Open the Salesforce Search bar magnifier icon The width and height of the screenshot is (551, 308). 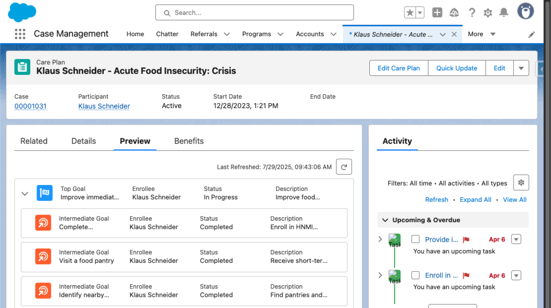pyautogui.click(x=167, y=12)
